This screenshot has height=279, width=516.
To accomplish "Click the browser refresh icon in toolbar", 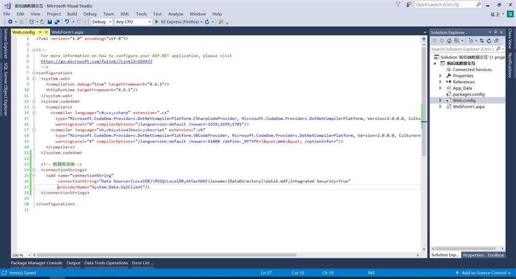I will click(207, 22).
